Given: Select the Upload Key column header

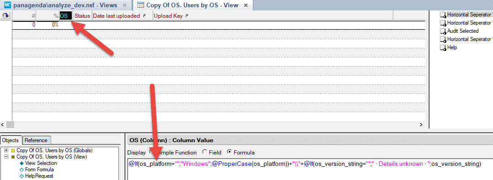Looking at the screenshot, I should [x=273, y=15].
